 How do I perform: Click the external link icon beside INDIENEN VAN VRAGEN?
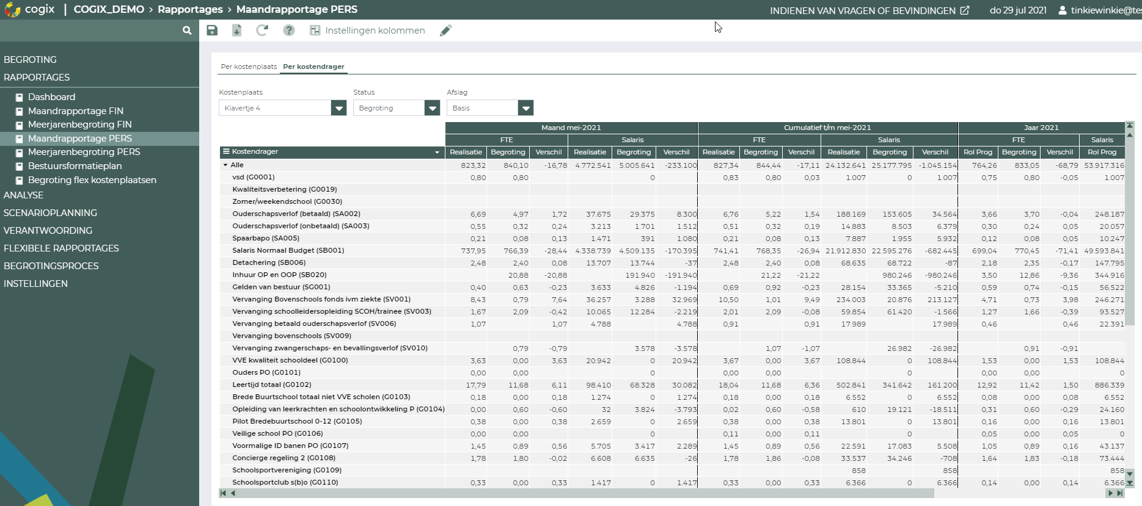coord(965,10)
